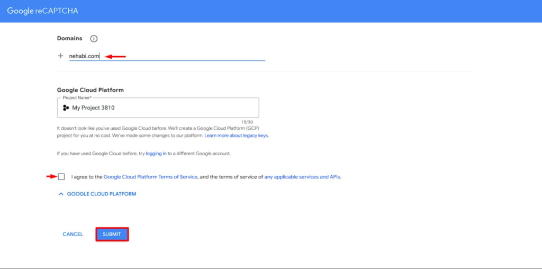Open the Google reCAPTCHA logo in the header
Image resolution: width=542 pixels, height=269 pixels.
point(42,11)
